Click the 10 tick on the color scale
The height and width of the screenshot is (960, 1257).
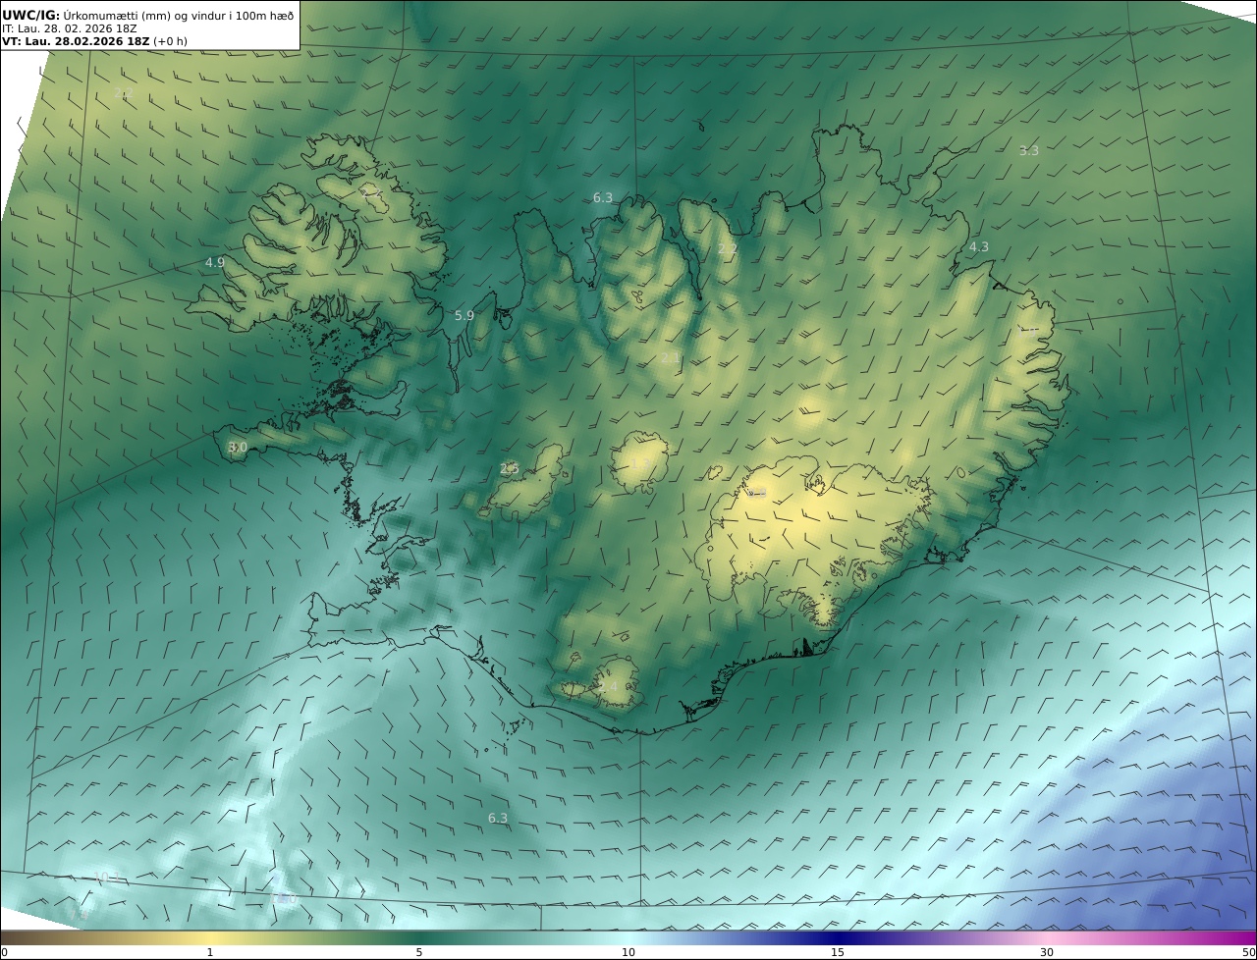[628, 952]
